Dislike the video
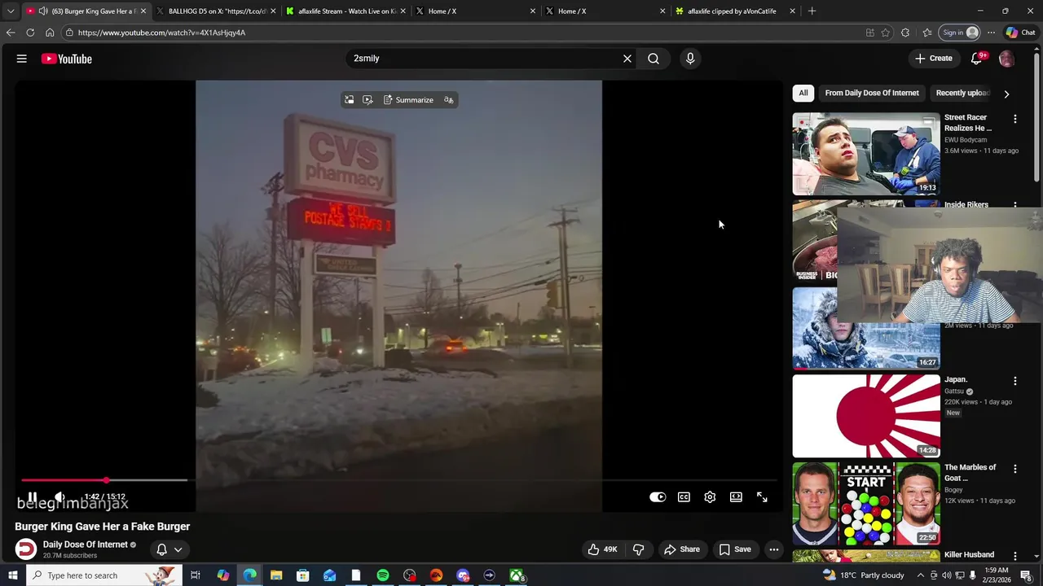This screenshot has height=586, width=1043. pos(639,549)
